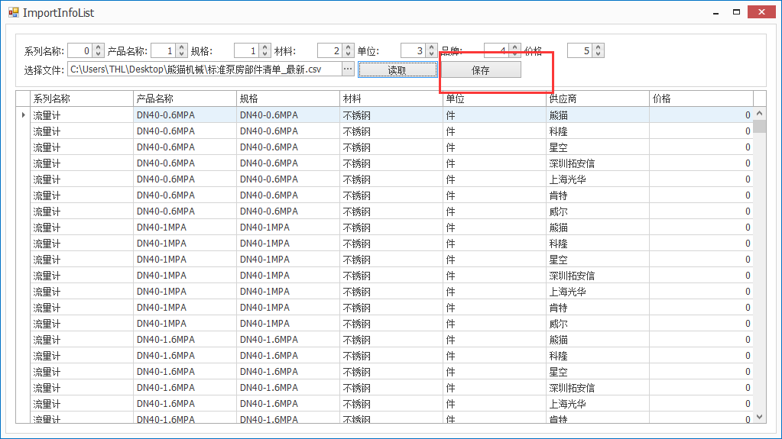Select 流量计 cell in DN40-1MPA 科隆 row
This screenshot has height=439, width=782.
click(82, 244)
